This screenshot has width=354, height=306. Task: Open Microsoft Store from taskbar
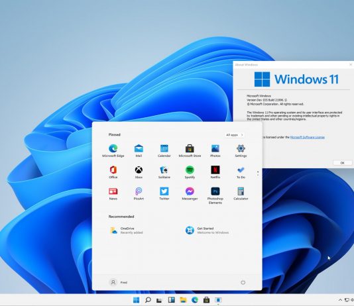tap(206, 300)
